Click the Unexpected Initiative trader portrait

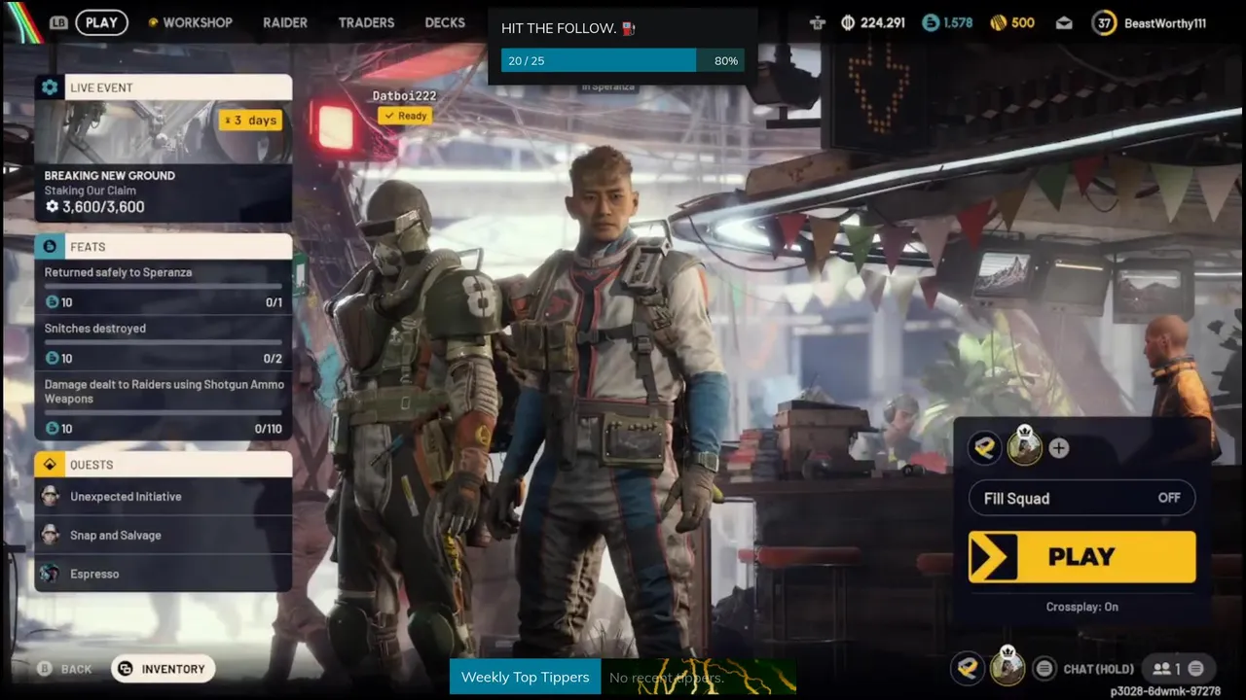click(51, 497)
